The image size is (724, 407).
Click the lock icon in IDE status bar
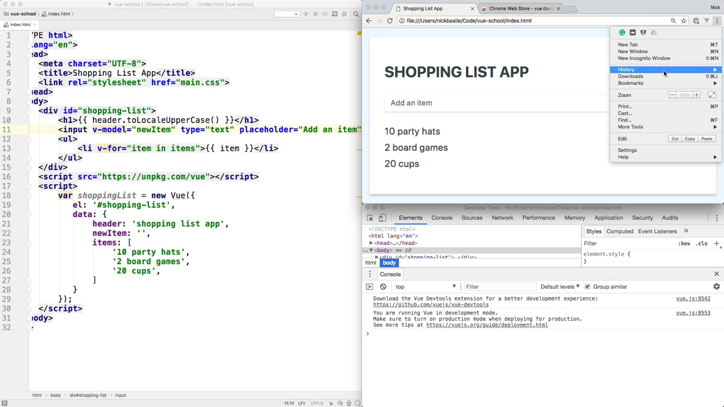point(331,403)
